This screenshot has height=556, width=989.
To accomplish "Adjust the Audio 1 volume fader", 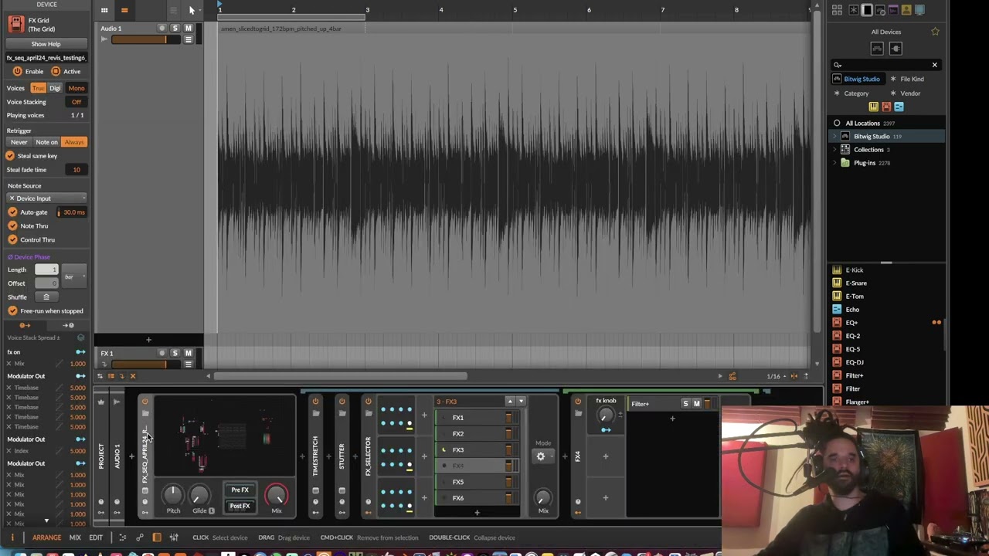I will click(145, 39).
